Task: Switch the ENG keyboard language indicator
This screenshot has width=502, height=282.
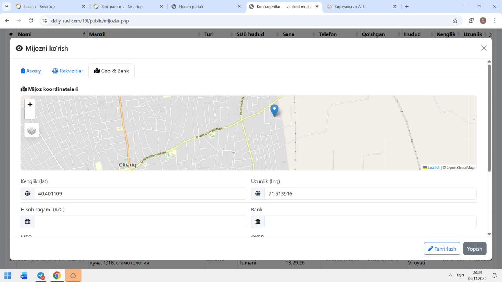Action: [x=460, y=275]
